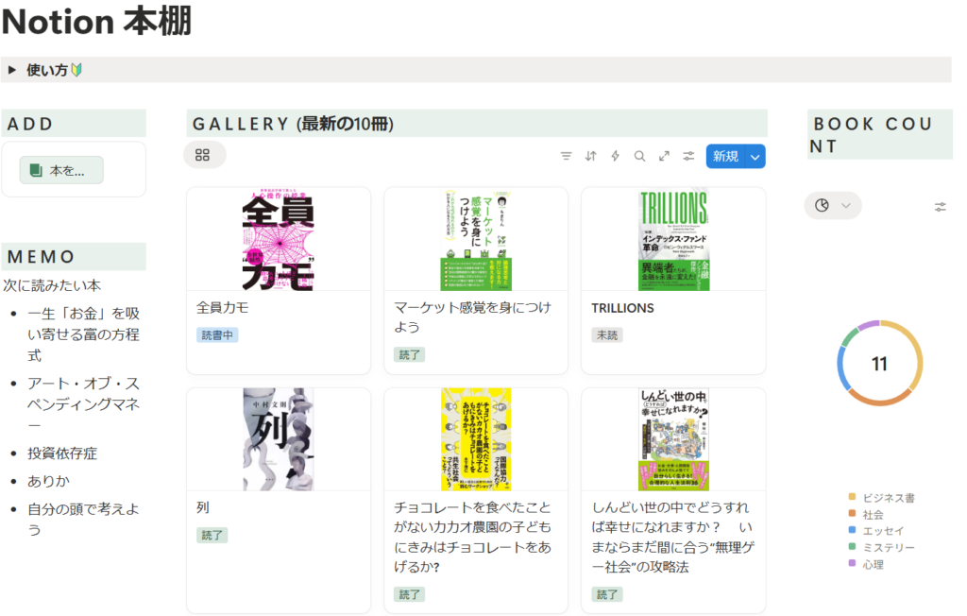Open the sort options icon

pyautogui.click(x=590, y=156)
